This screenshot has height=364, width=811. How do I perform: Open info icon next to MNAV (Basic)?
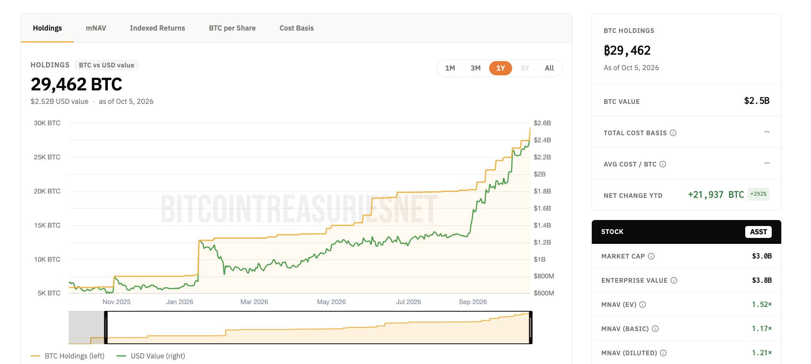[x=655, y=329]
